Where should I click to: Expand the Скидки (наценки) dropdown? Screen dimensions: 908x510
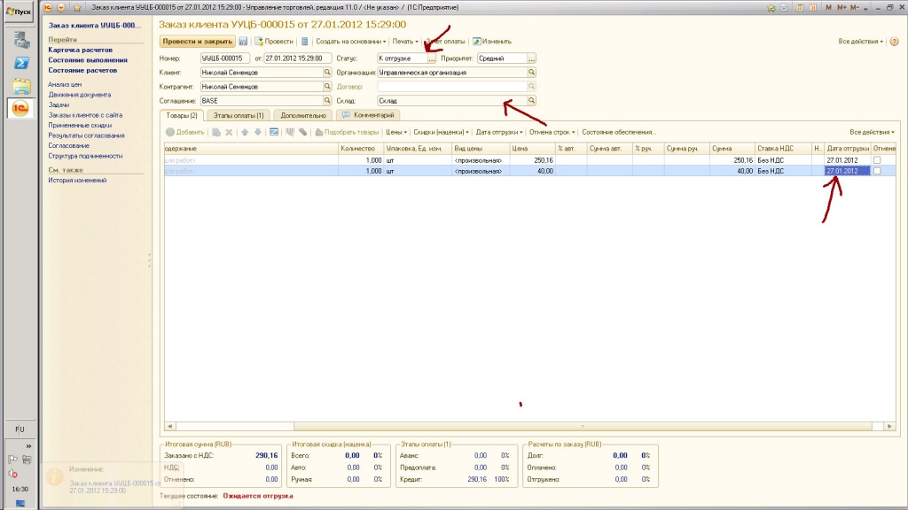[441, 133]
